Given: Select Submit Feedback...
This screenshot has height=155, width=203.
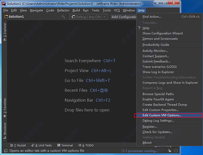Looking at the screenshot, I should (170, 61).
